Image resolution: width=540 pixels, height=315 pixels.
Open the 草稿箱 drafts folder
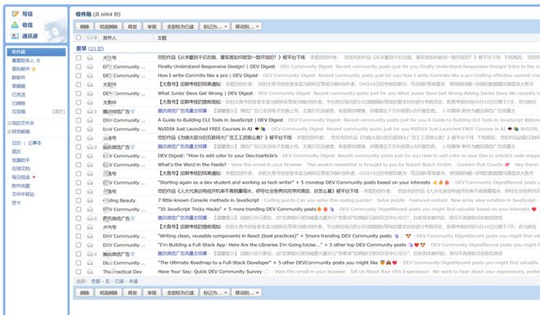point(19,86)
